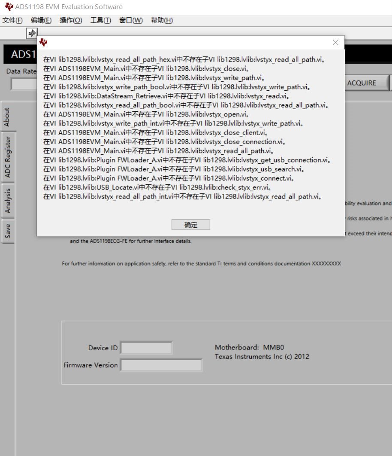Select error line about lvstyx_close_connection.vi
The image size is (392, 456).
(164, 142)
